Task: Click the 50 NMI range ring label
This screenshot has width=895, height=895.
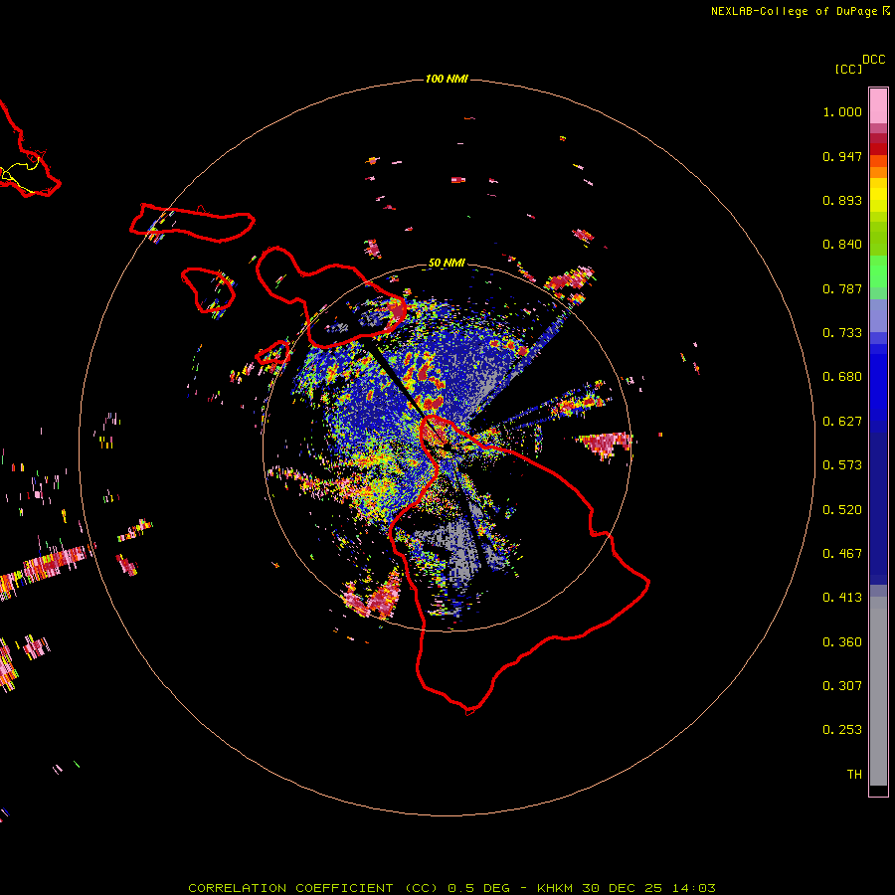Action: (x=447, y=263)
